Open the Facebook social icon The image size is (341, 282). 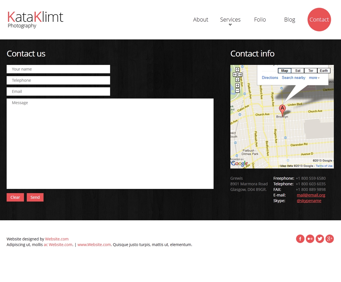(x=300, y=239)
